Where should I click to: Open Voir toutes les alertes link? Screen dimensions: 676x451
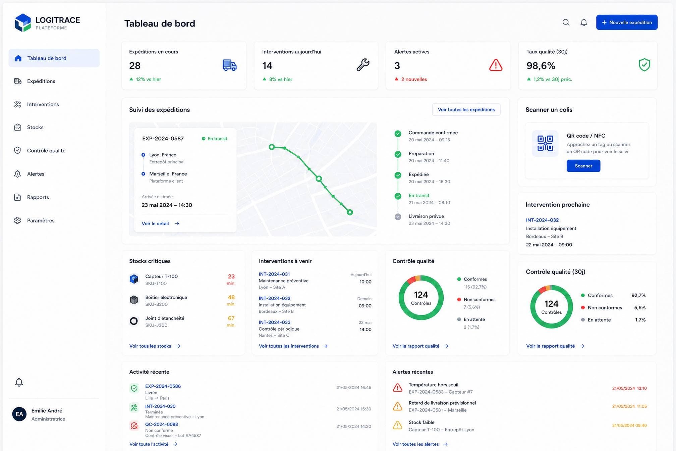(x=420, y=444)
